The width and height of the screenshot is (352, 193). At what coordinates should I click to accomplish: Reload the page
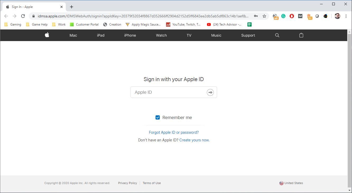23,16
